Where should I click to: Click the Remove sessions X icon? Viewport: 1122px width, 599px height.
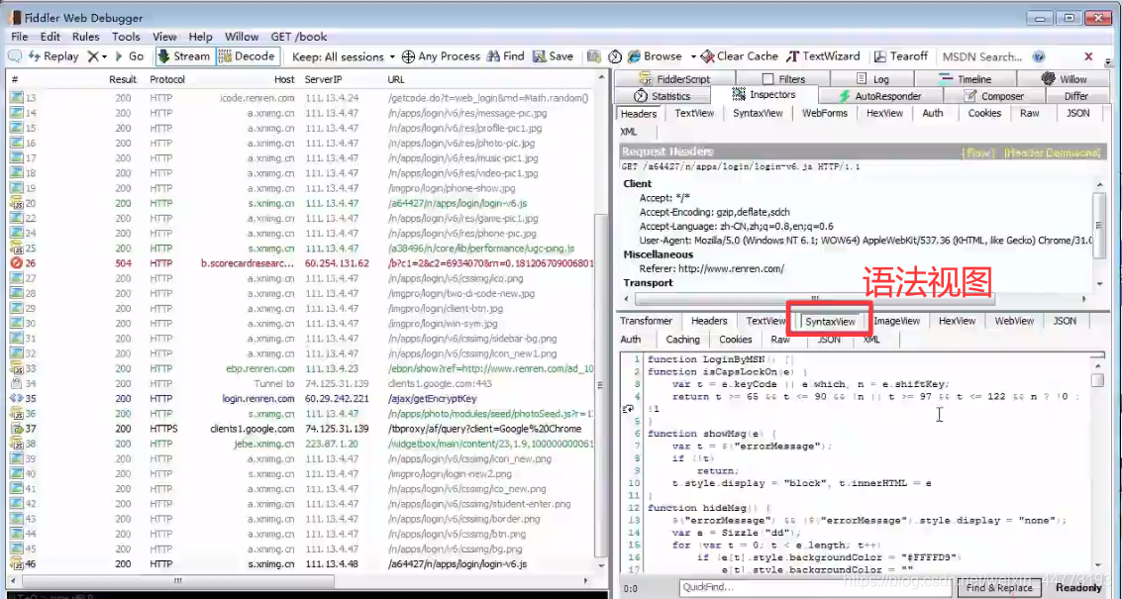coord(93,55)
